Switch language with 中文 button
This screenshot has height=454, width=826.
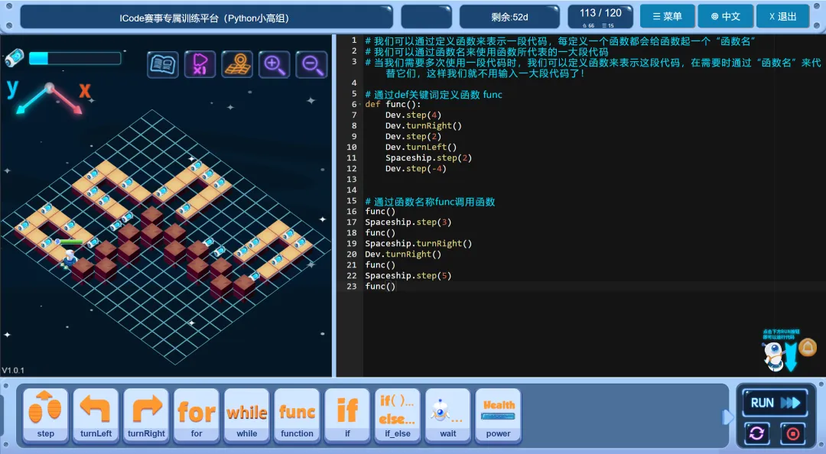tap(725, 16)
